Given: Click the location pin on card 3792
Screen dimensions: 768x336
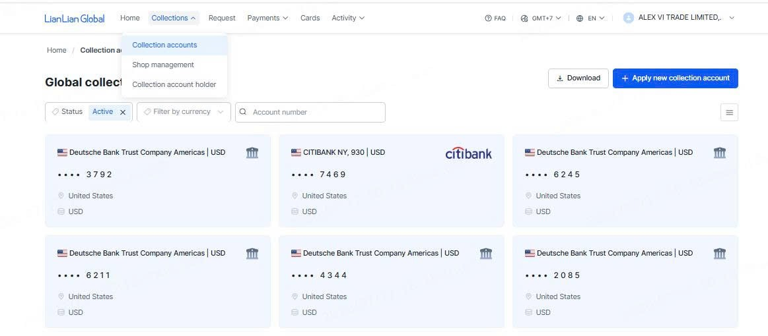Looking at the screenshot, I should click(x=61, y=196).
